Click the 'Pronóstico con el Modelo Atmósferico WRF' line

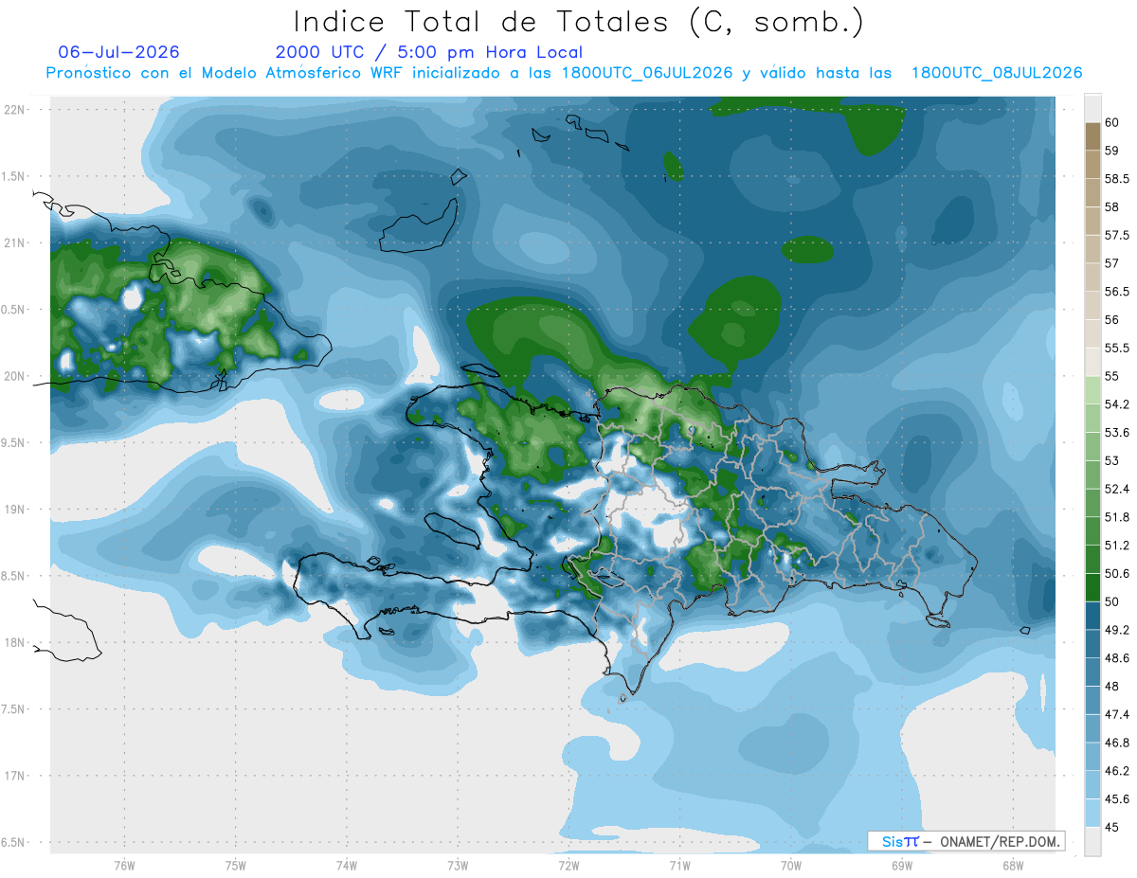click(564, 73)
